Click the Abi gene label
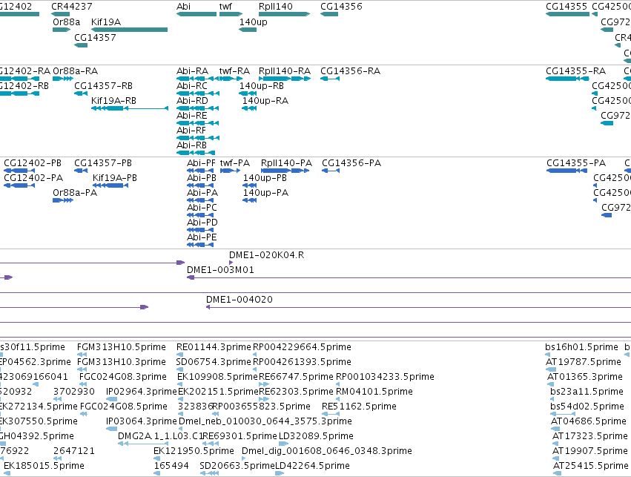 pos(183,7)
